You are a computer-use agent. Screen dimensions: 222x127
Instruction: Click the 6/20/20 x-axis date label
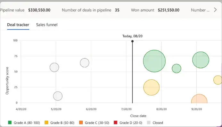pyautogui.click(x=91, y=109)
